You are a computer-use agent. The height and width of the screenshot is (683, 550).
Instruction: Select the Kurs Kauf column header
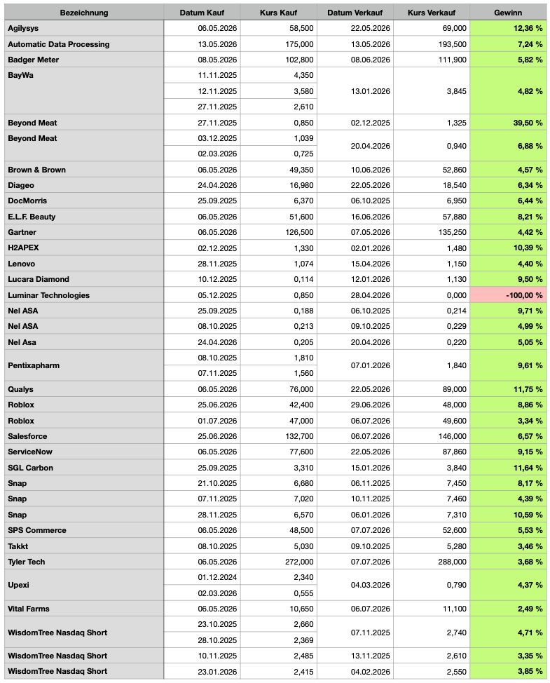pyautogui.click(x=278, y=13)
